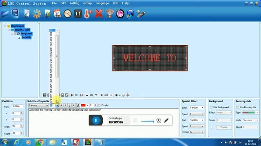Pause the screen recording
Image resolution: width=261 pixels, height=146 pixels.
click(96, 120)
